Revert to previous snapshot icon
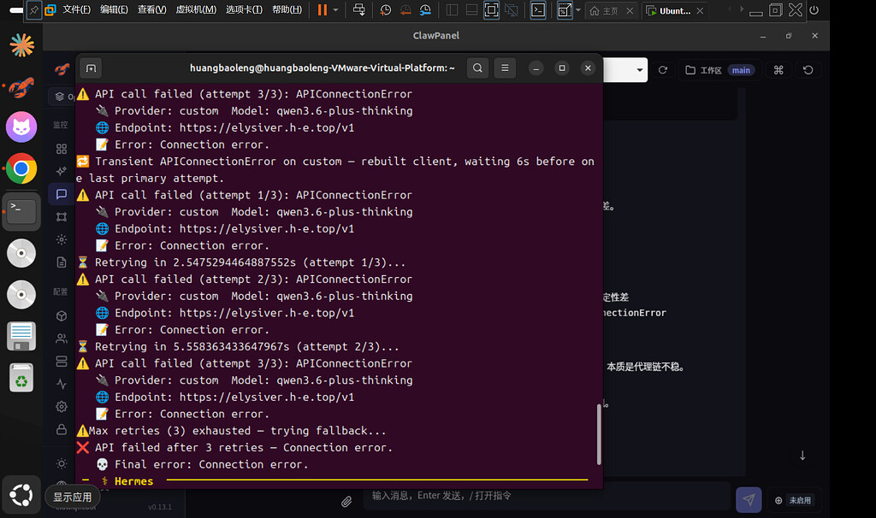 [405, 10]
